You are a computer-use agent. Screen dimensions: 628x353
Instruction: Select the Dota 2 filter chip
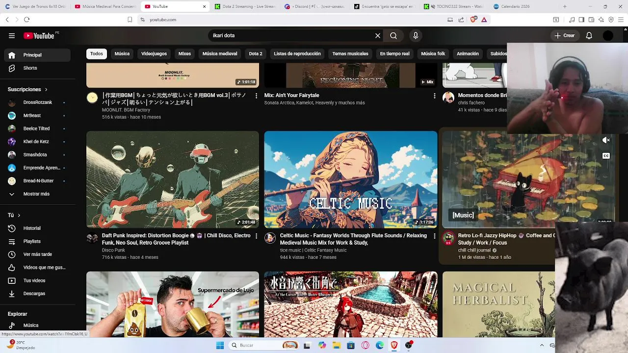click(256, 53)
